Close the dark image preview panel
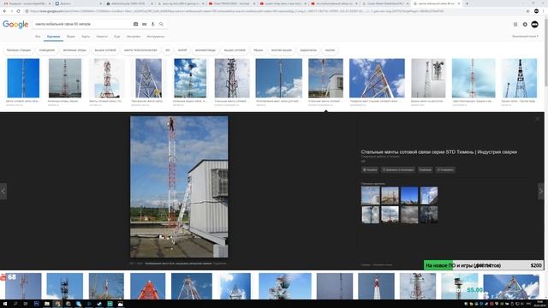The width and height of the screenshot is (548, 308). [x=538, y=119]
